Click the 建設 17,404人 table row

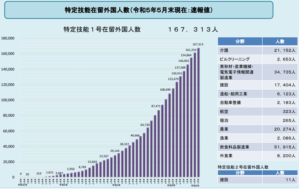pos(257,85)
